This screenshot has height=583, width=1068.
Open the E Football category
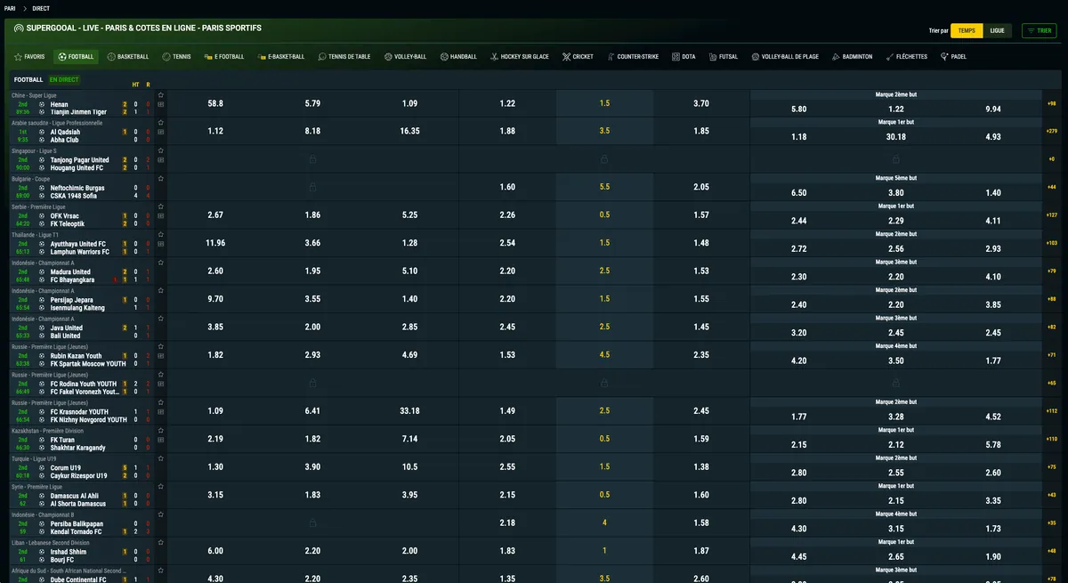coord(223,57)
